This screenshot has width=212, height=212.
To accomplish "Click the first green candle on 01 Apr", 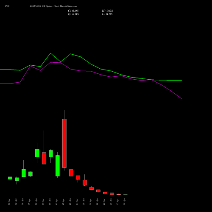I will [x=10, y=178].
